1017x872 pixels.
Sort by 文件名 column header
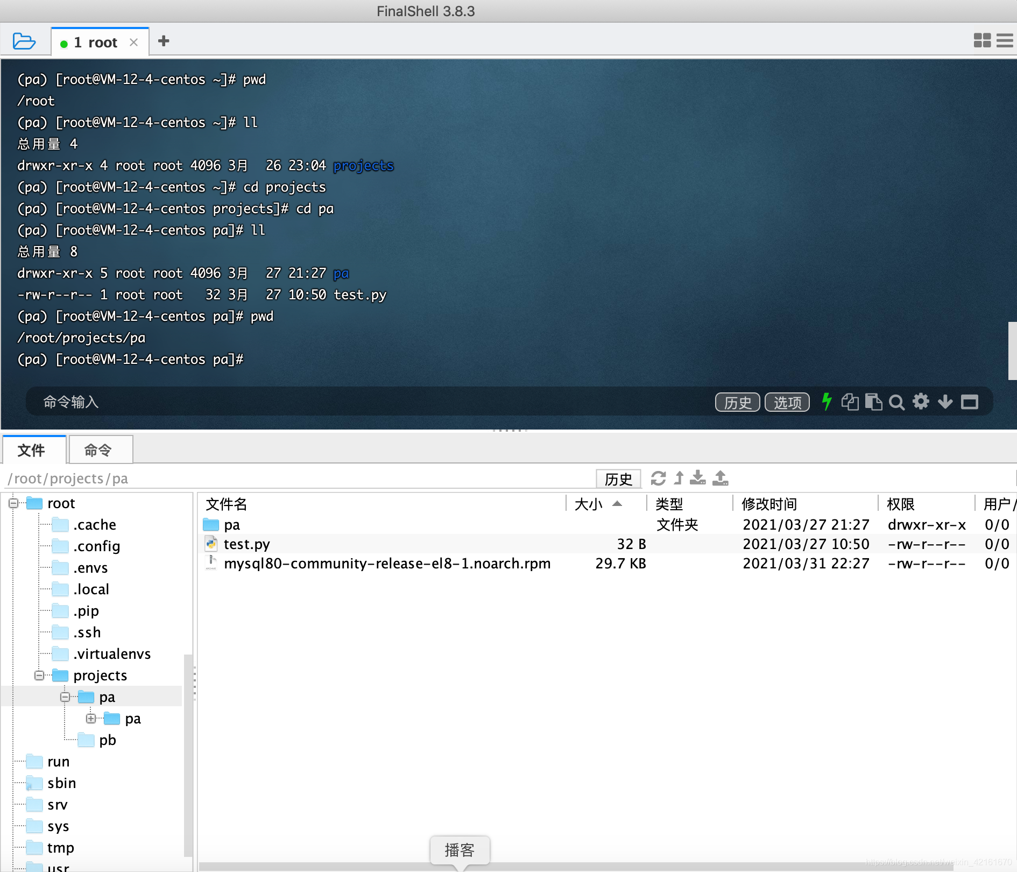pos(383,504)
